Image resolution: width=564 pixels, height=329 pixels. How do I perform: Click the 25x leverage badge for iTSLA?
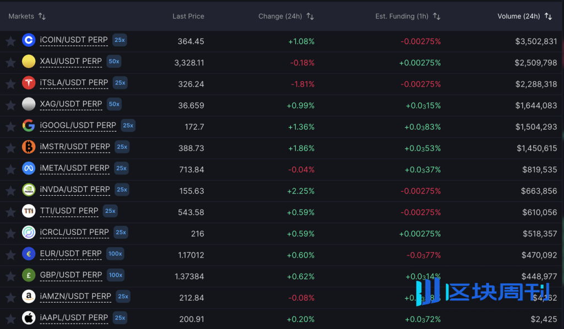point(120,83)
